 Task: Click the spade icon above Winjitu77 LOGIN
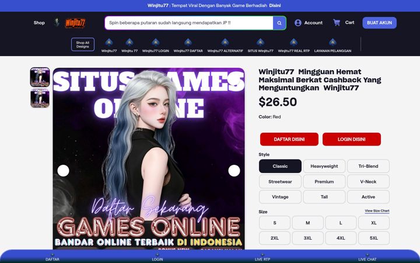(156, 43)
